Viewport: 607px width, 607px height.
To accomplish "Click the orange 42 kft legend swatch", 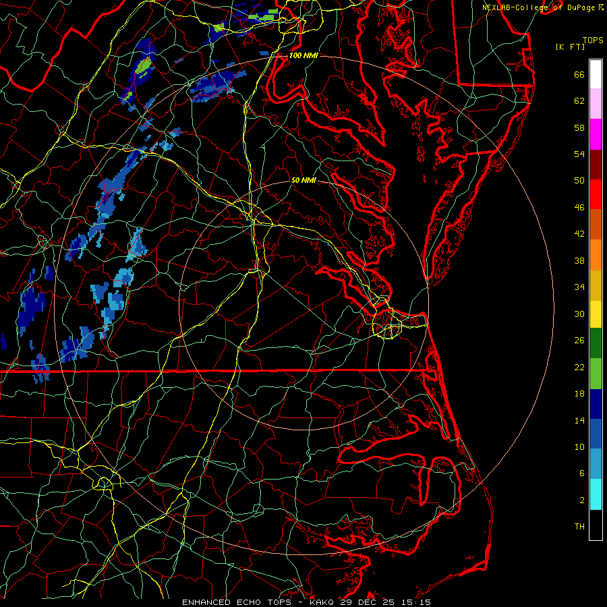I will coord(596,255).
